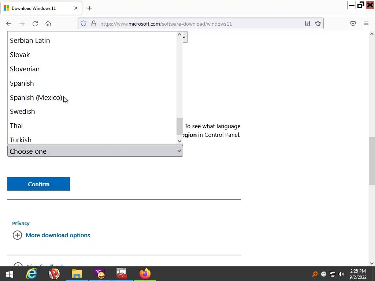
Task: Click the page scrollbar down arrow
Action: point(372,263)
